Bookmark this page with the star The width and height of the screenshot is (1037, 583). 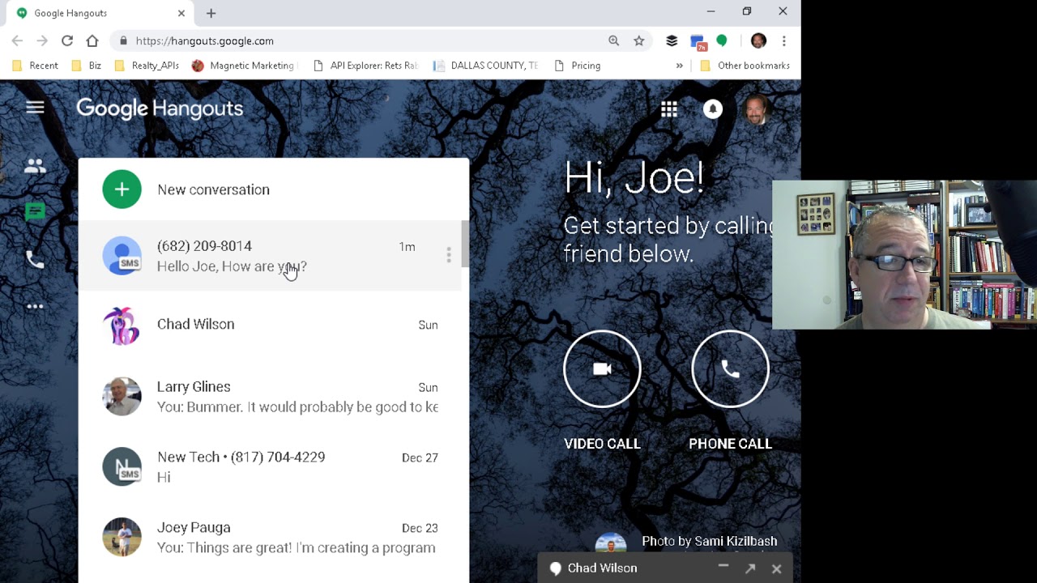(x=639, y=40)
